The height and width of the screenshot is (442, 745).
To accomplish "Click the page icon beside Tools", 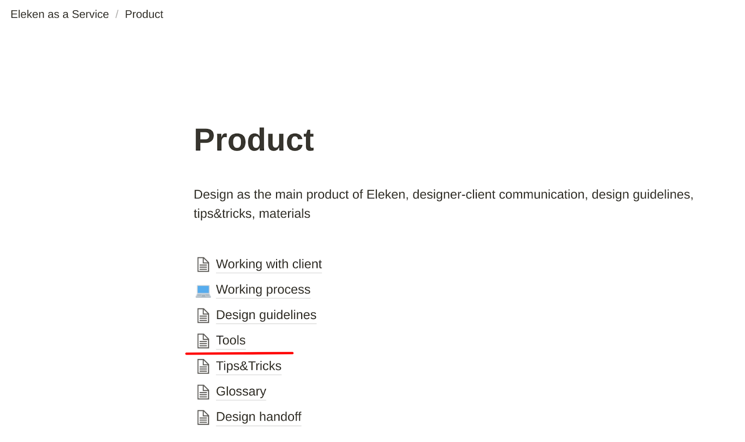I will (x=203, y=341).
